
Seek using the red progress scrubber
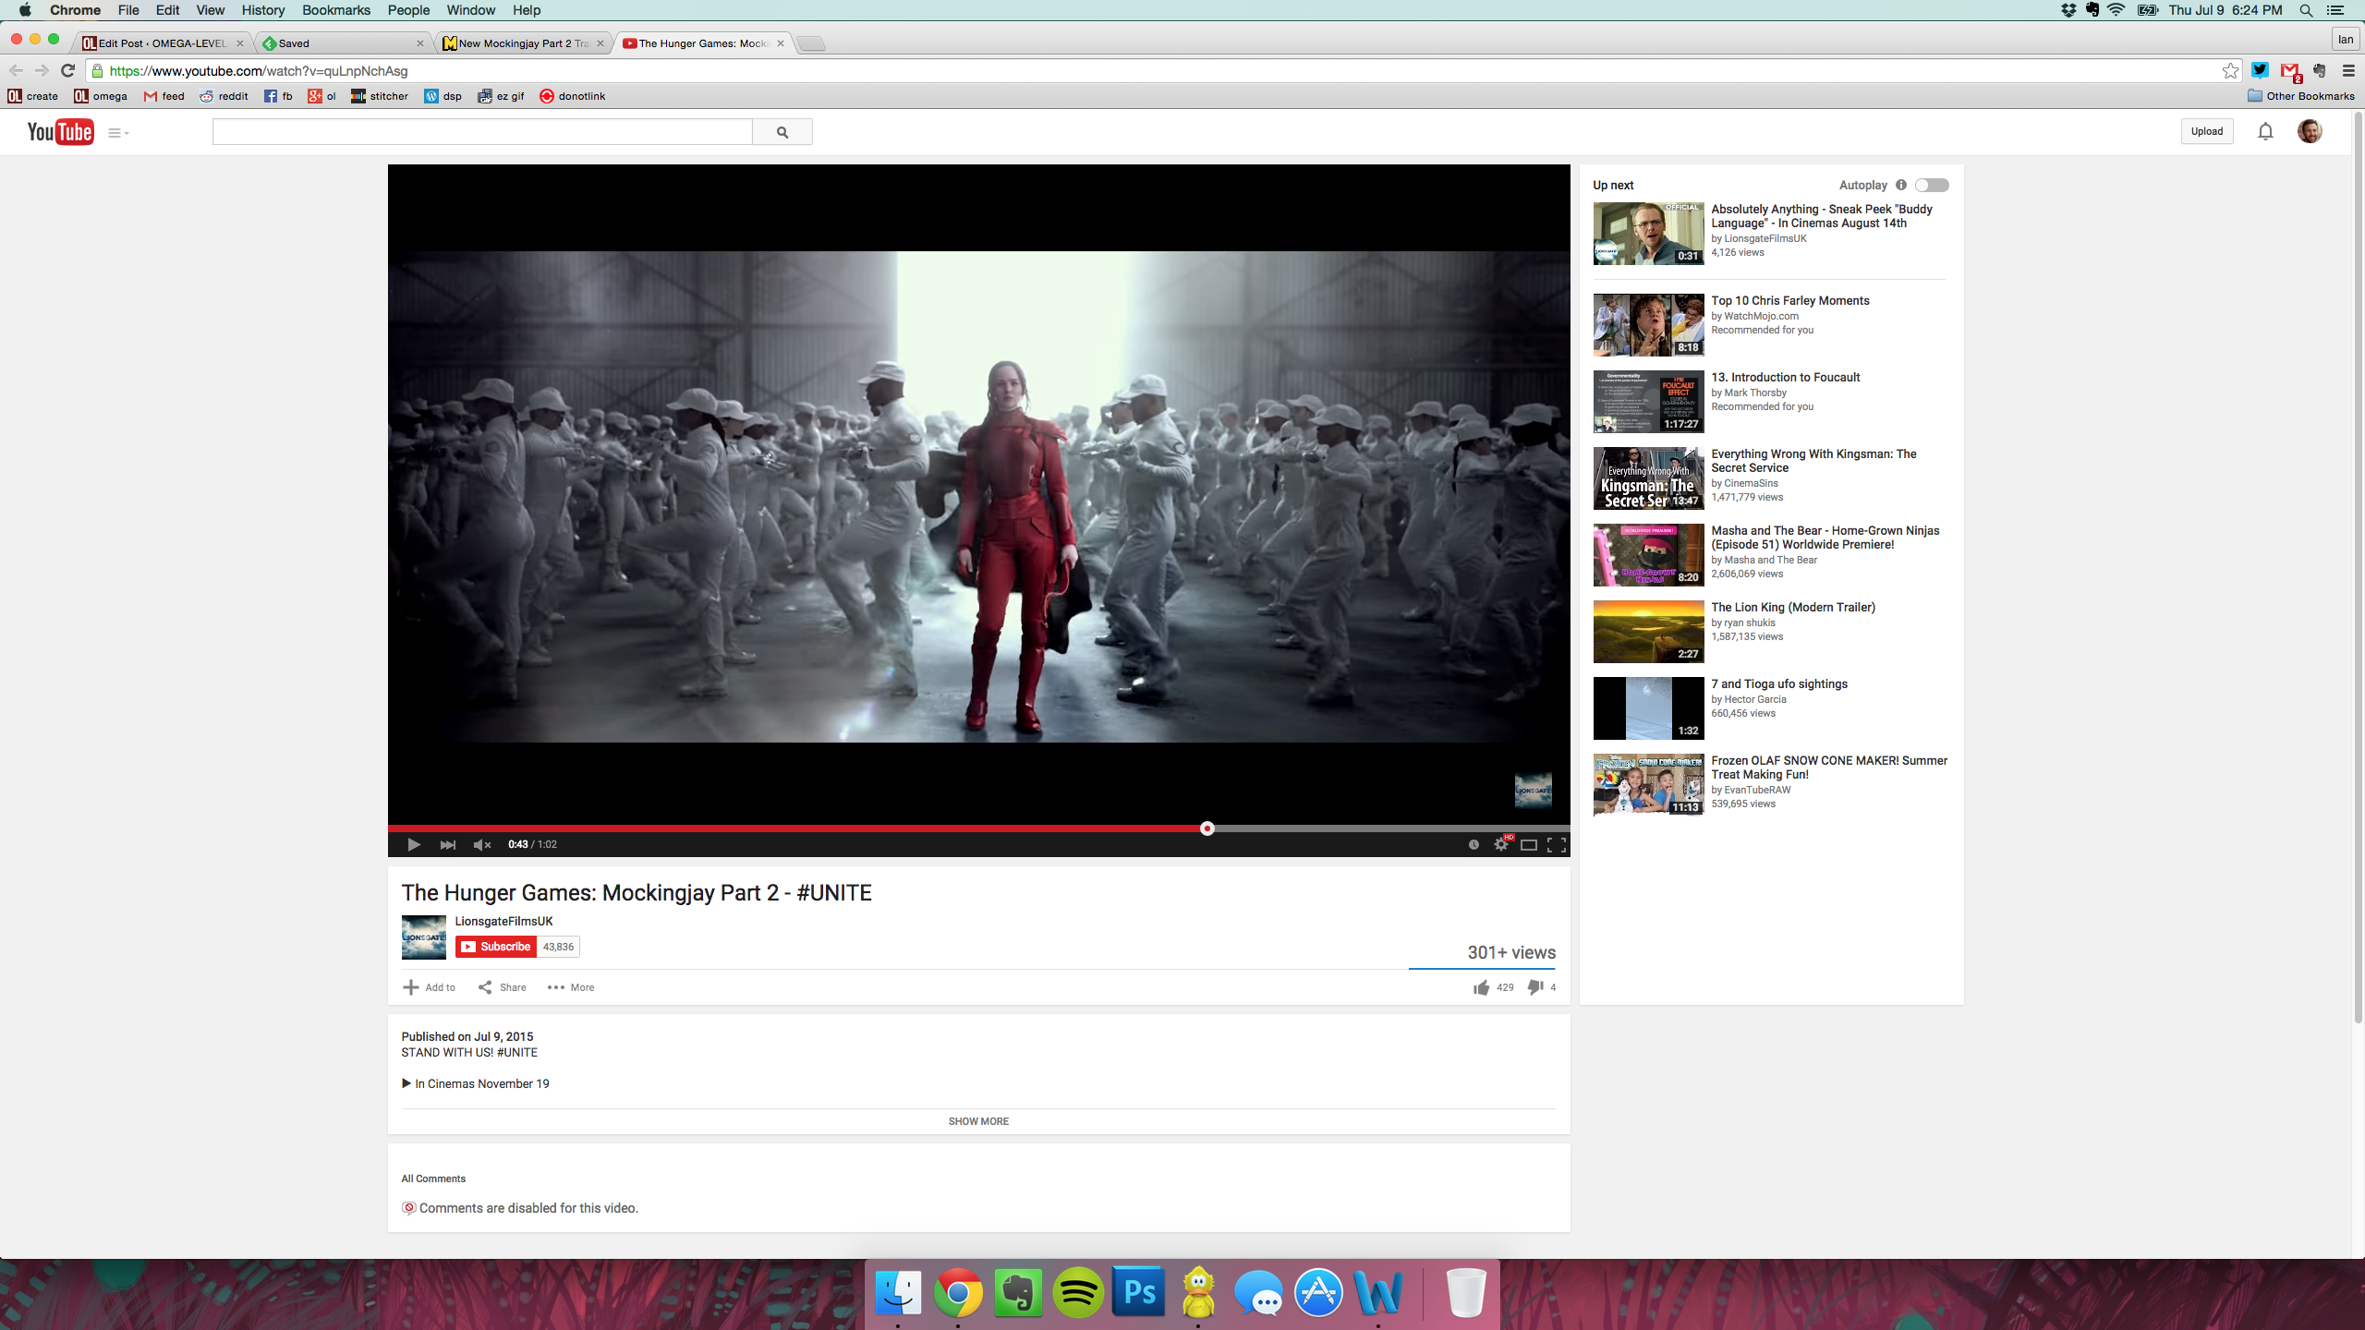coord(1207,828)
